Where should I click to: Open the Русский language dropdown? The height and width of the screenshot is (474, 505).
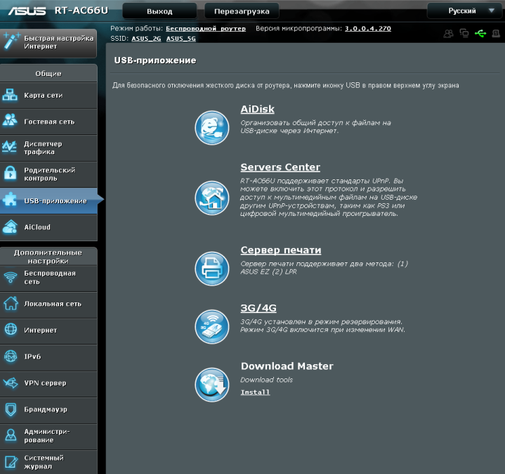465,11
